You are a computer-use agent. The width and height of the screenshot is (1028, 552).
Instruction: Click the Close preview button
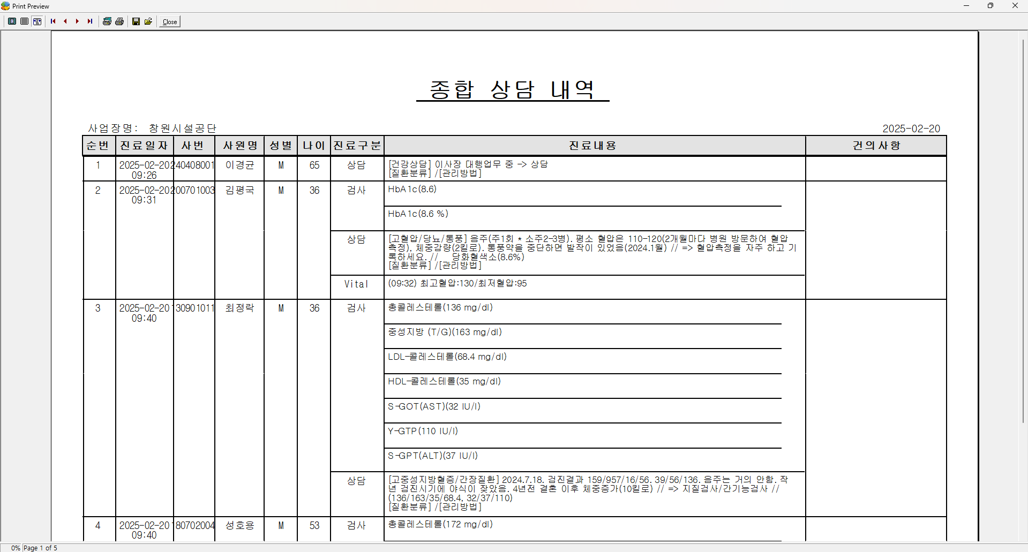[170, 22]
